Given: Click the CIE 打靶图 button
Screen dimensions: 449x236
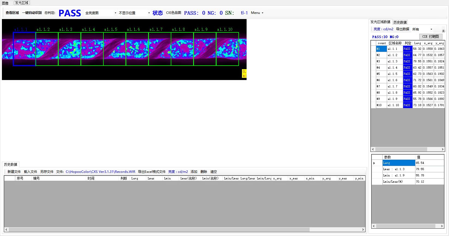Looking at the screenshot, I should pyautogui.click(x=430, y=36).
